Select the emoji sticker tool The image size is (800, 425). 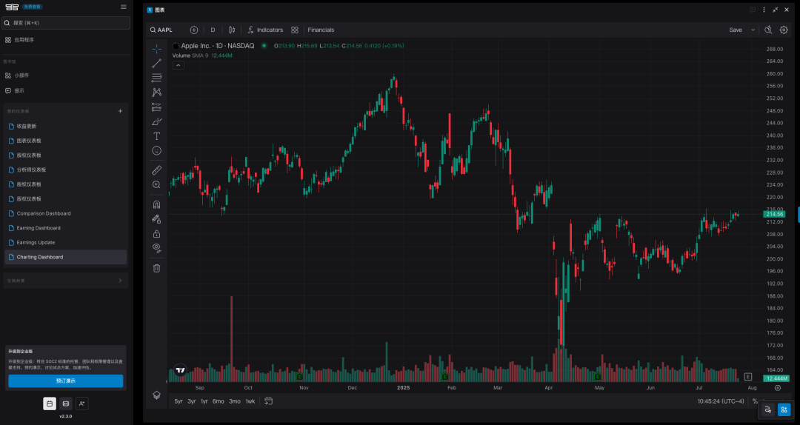[x=156, y=150]
